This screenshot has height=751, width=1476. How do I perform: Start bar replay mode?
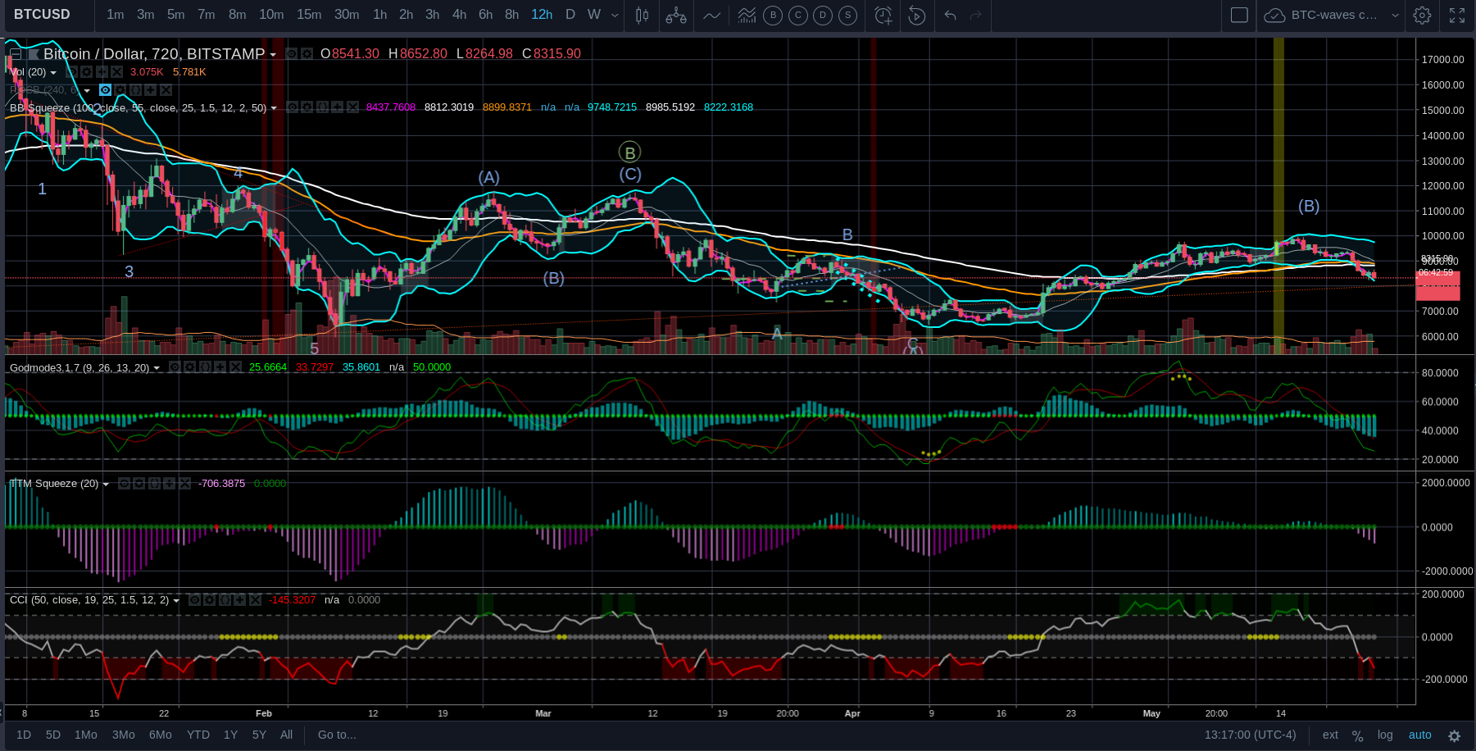tap(917, 15)
